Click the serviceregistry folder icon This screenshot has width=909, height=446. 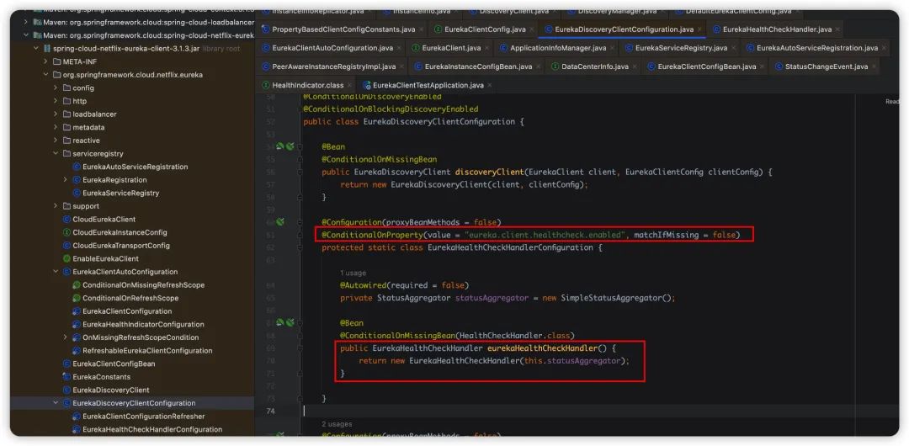66,154
